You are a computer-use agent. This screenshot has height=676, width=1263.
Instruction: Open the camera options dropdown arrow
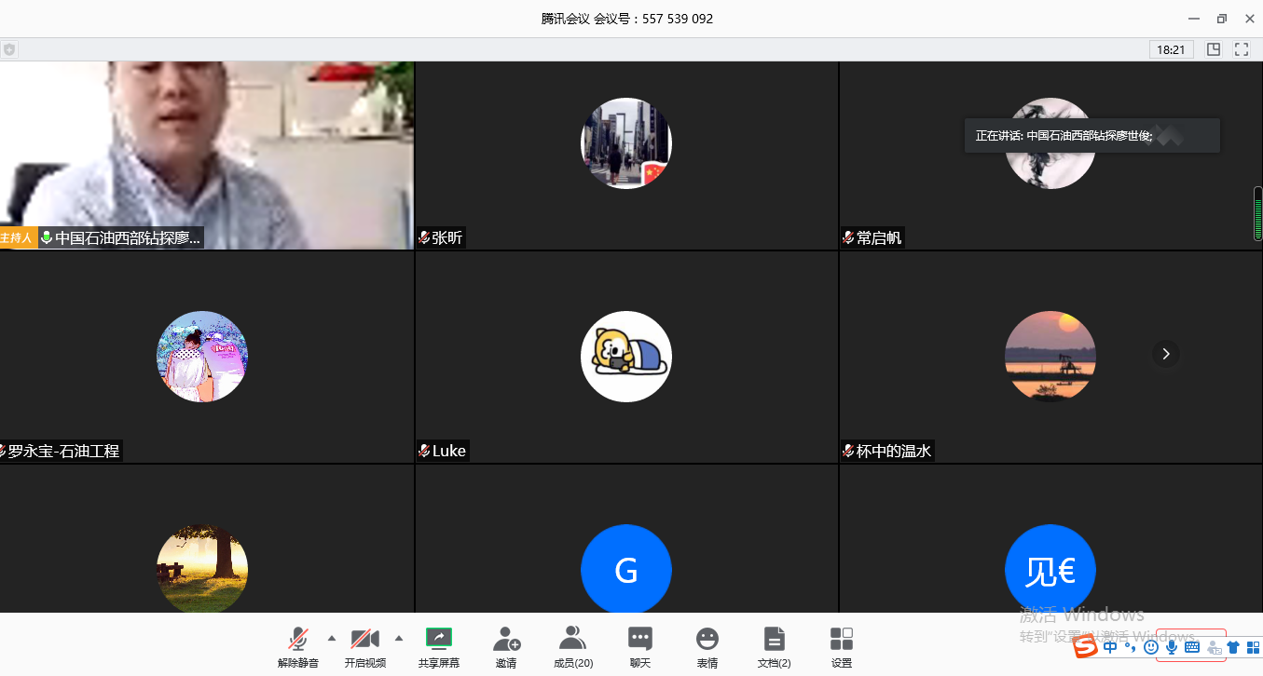click(399, 639)
